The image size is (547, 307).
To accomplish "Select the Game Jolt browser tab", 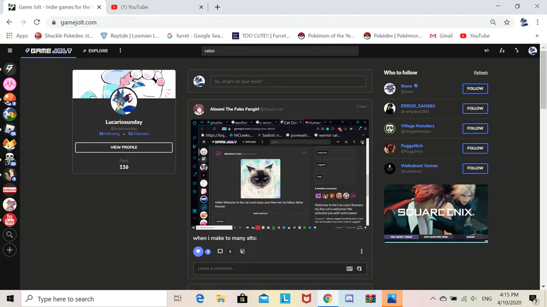I will click(54, 7).
